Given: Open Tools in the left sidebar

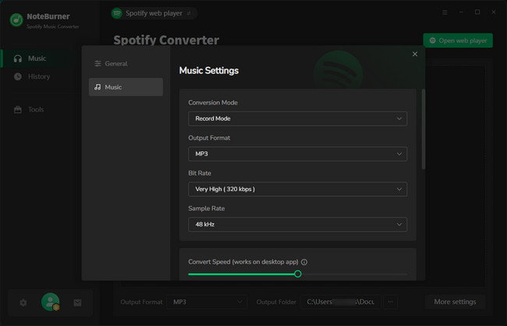Looking at the screenshot, I should 36,110.
